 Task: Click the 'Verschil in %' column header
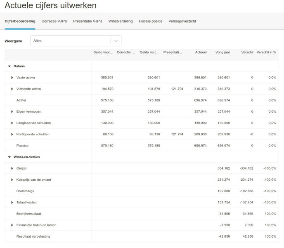pyautogui.click(x=266, y=52)
